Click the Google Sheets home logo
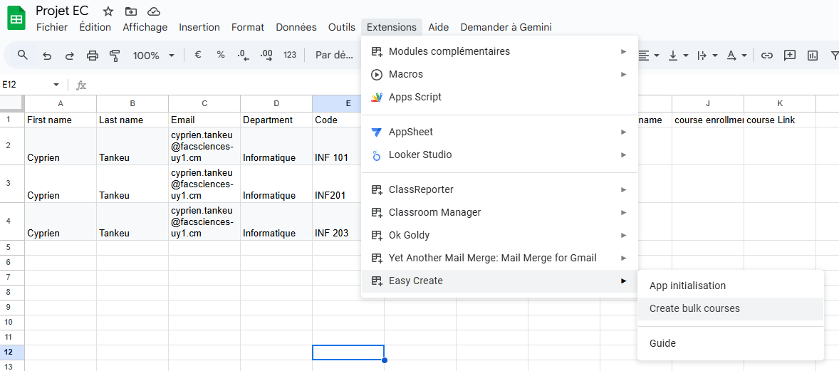 tap(16, 18)
